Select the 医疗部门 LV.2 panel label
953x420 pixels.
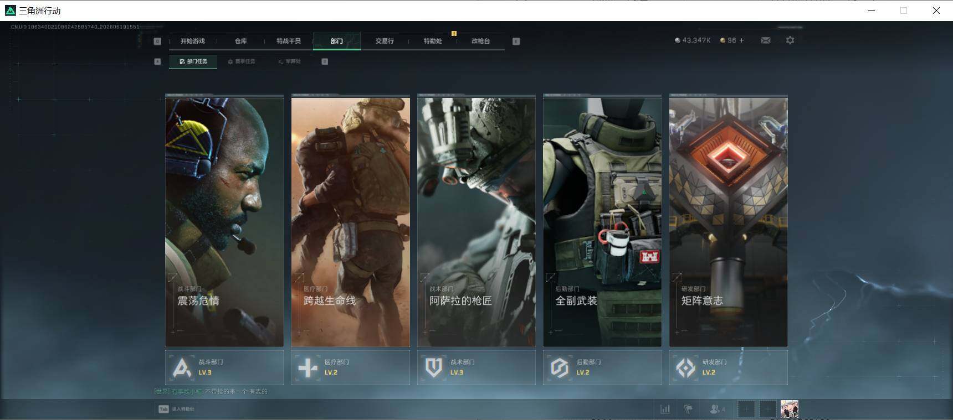pyautogui.click(x=351, y=367)
